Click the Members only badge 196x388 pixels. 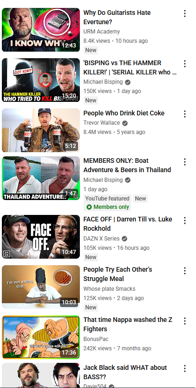click(x=107, y=207)
